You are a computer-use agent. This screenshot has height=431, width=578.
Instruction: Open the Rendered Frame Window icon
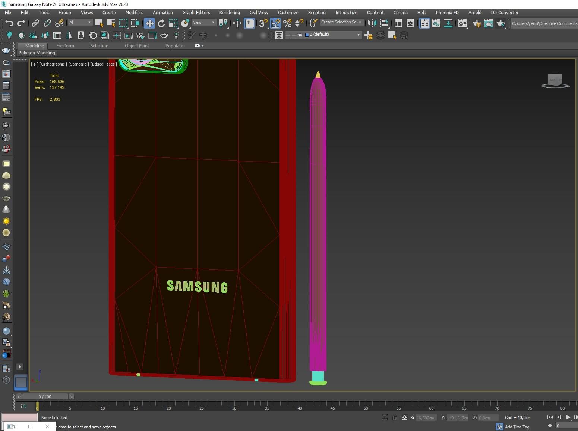tap(489, 23)
